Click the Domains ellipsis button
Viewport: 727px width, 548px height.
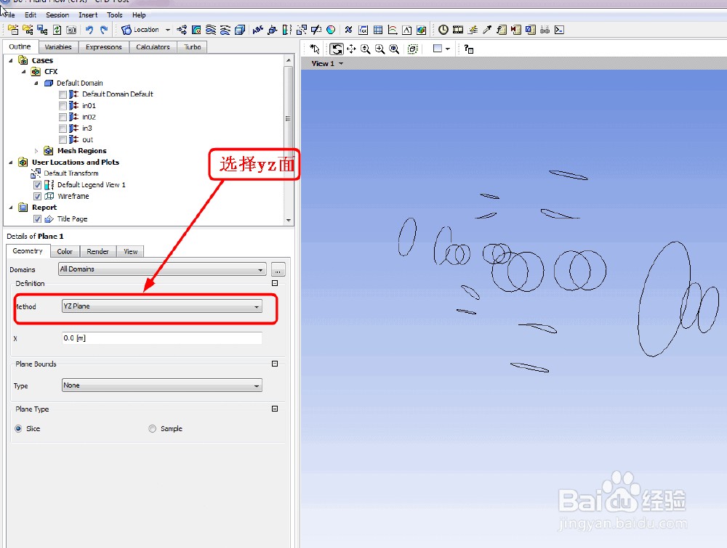[278, 269]
